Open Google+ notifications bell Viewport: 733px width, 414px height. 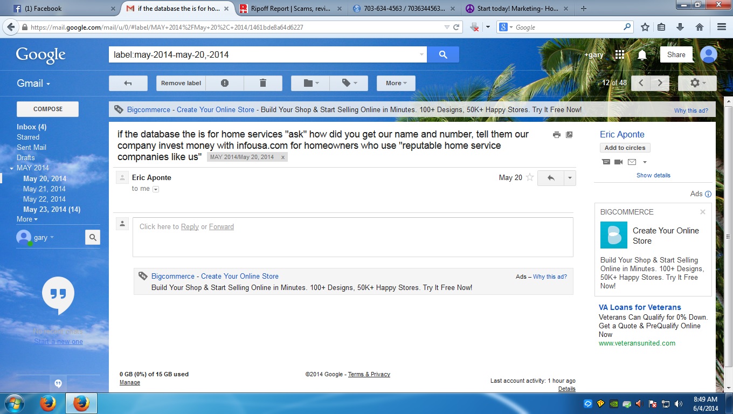[x=642, y=54]
